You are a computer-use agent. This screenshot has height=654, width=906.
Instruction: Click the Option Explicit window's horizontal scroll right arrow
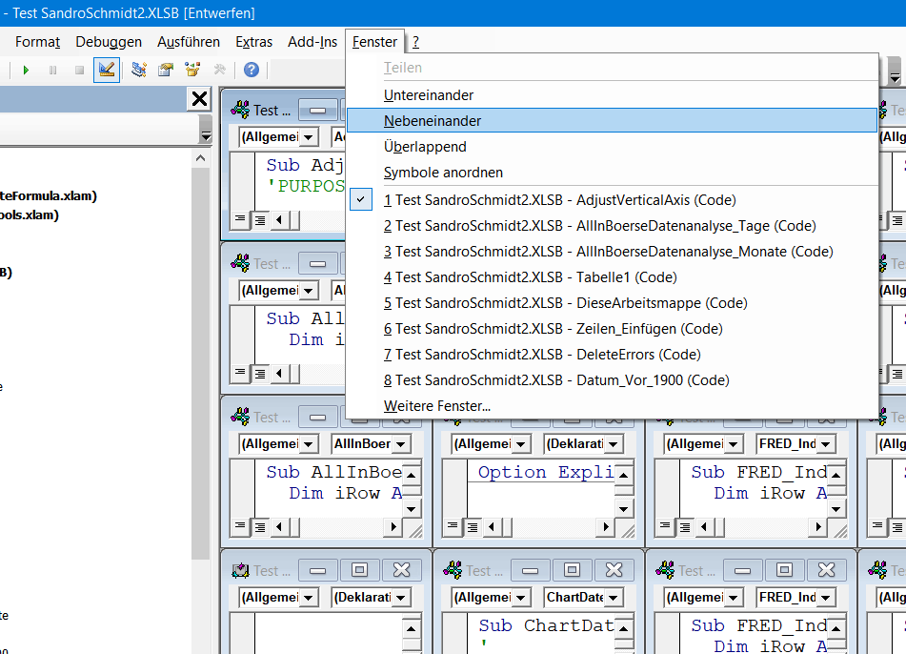[608, 526]
